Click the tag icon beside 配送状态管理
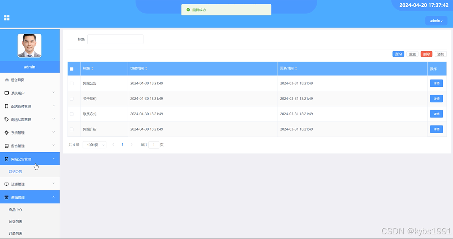The height and width of the screenshot is (239, 453). click(7, 119)
